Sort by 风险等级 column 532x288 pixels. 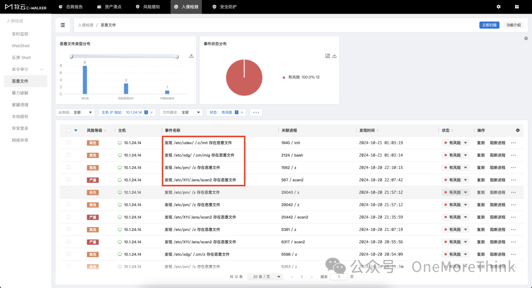(105, 131)
